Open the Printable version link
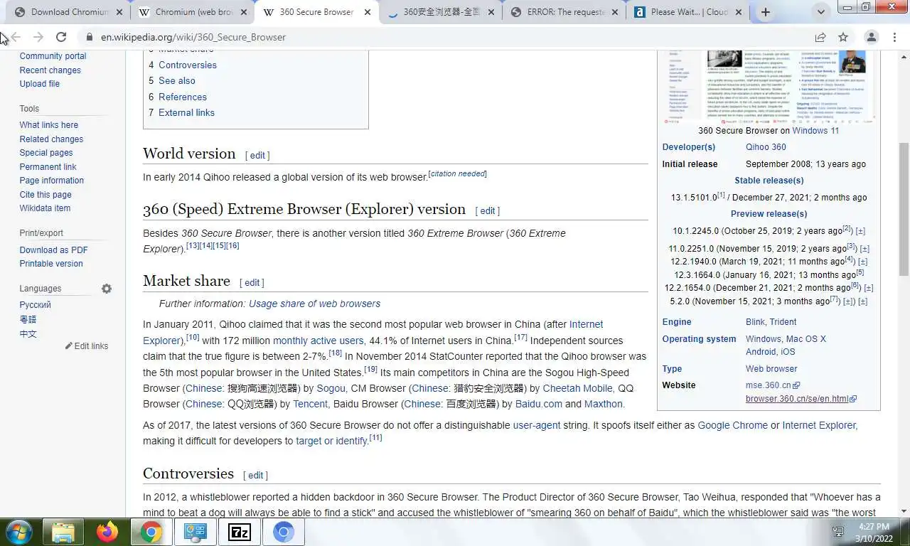Viewport: 910px width, 546px height. (x=51, y=264)
